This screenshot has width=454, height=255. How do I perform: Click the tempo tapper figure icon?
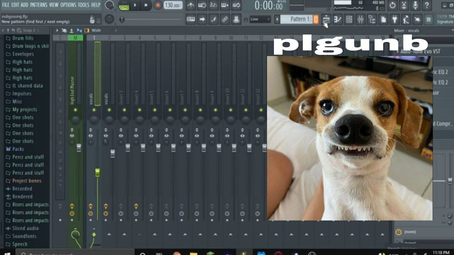[406, 19]
